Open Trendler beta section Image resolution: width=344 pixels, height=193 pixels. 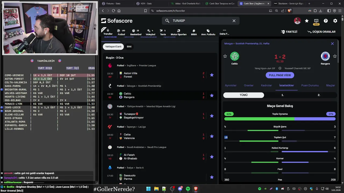[108, 32]
